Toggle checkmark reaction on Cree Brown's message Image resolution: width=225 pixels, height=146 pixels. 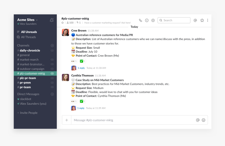pos(82,61)
